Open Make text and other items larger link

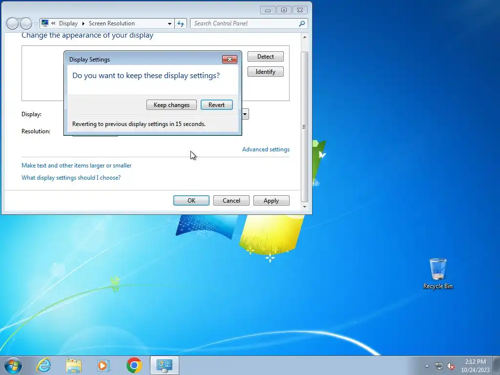coord(77,166)
